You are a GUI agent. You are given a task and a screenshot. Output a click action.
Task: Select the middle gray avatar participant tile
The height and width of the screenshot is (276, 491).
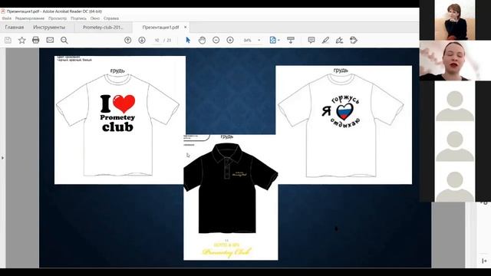point(455,141)
